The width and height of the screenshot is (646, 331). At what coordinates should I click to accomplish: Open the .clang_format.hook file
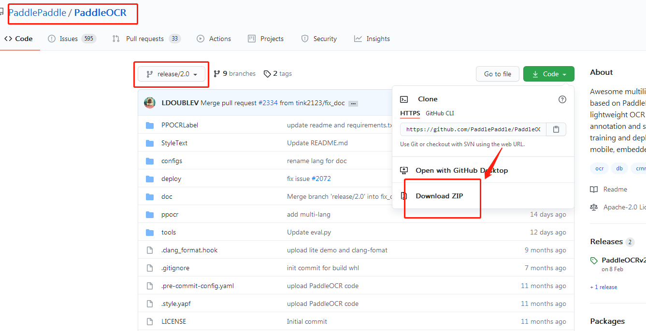click(x=189, y=250)
